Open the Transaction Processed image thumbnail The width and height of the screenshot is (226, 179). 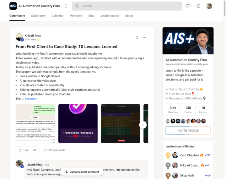pyautogui.click(x=78, y=124)
